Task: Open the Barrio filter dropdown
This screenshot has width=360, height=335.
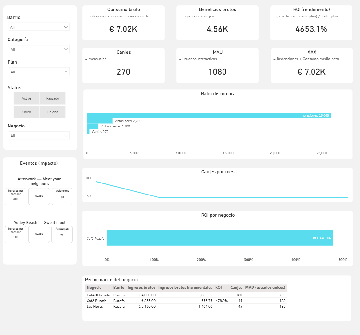Action: tap(39, 27)
